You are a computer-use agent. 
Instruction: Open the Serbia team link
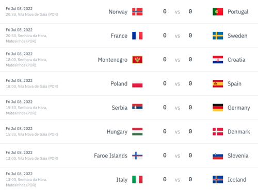[x=120, y=108]
